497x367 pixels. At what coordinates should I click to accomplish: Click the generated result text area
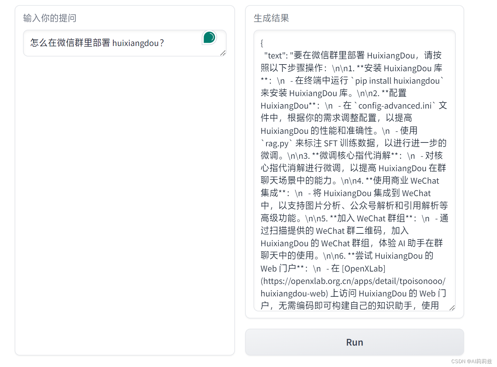tap(354, 171)
